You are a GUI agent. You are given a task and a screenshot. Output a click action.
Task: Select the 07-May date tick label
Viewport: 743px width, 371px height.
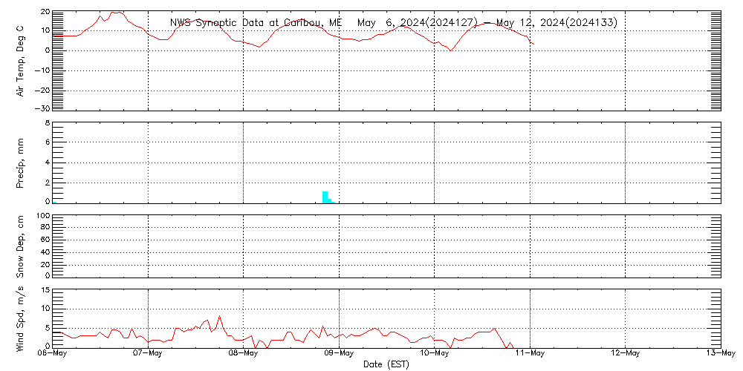149,354
